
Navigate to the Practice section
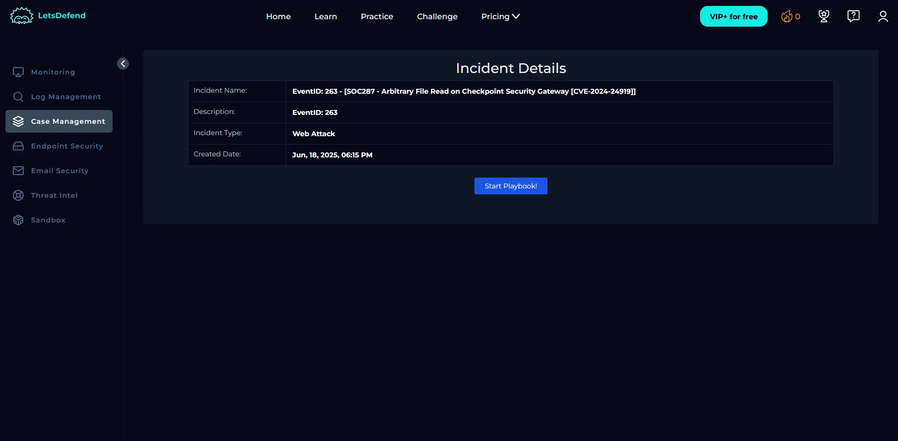[377, 16]
